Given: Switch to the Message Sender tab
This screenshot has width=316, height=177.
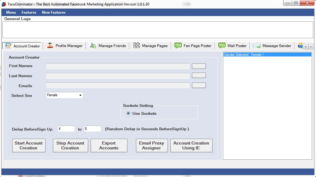Looking at the screenshot, I should 272,46.
